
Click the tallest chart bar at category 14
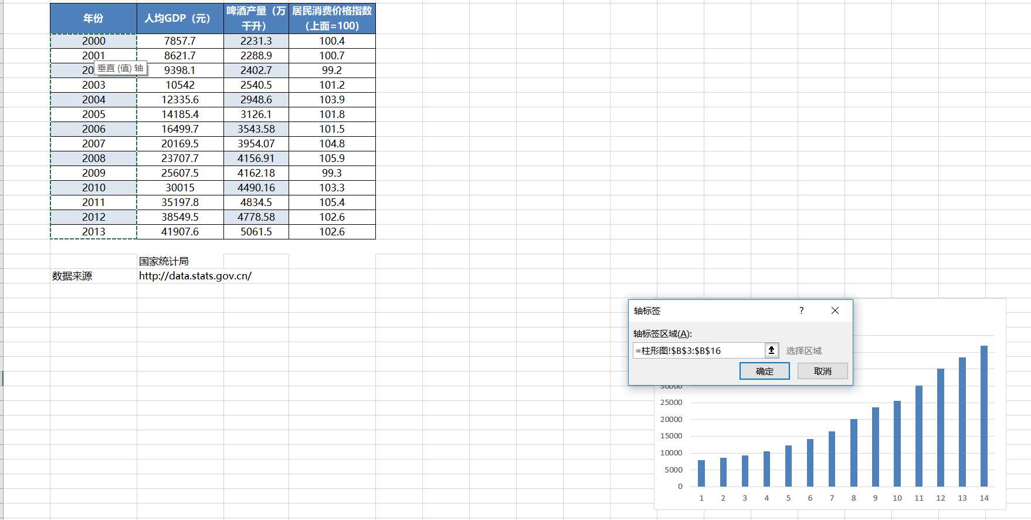click(x=984, y=416)
